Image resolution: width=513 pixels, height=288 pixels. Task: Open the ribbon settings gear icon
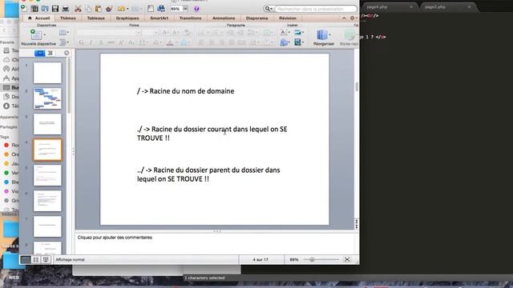[352, 18]
